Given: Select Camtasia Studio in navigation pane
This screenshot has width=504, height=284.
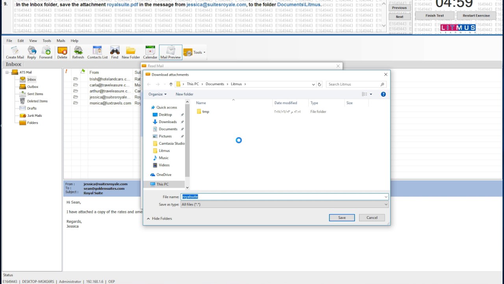Looking at the screenshot, I should (x=172, y=144).
